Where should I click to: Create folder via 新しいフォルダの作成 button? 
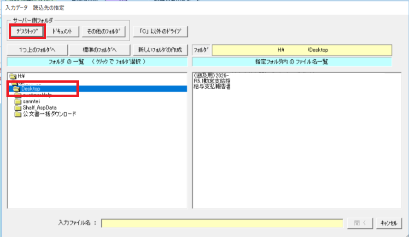[x=160, y=50]
